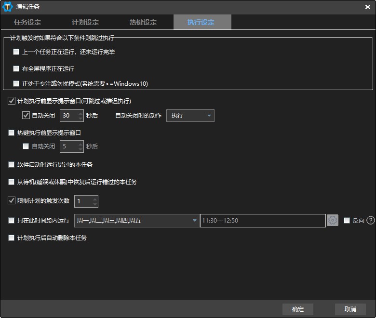The width and height of the screenshot is (376, 318).
Task: Check 上一个任务正在运行 skip condition
Action: point(16,52)
